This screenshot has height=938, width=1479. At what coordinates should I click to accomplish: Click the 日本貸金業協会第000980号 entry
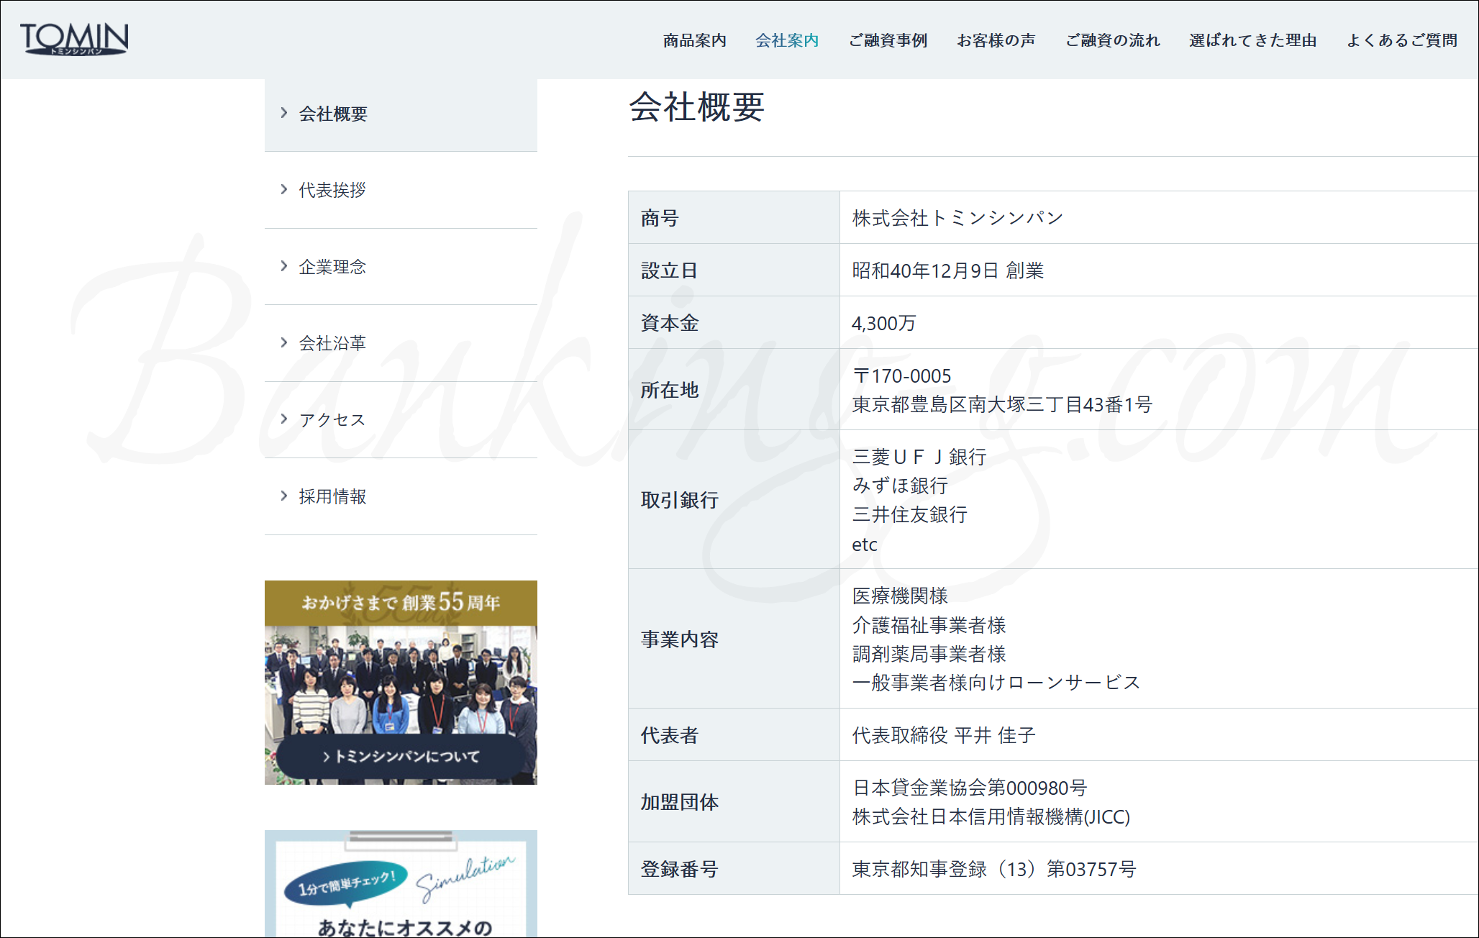[x=969, y=788]
